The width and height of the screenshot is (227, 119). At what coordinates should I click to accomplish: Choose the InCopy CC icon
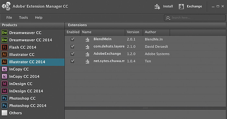pyautogui.click(x=5, y=69)
